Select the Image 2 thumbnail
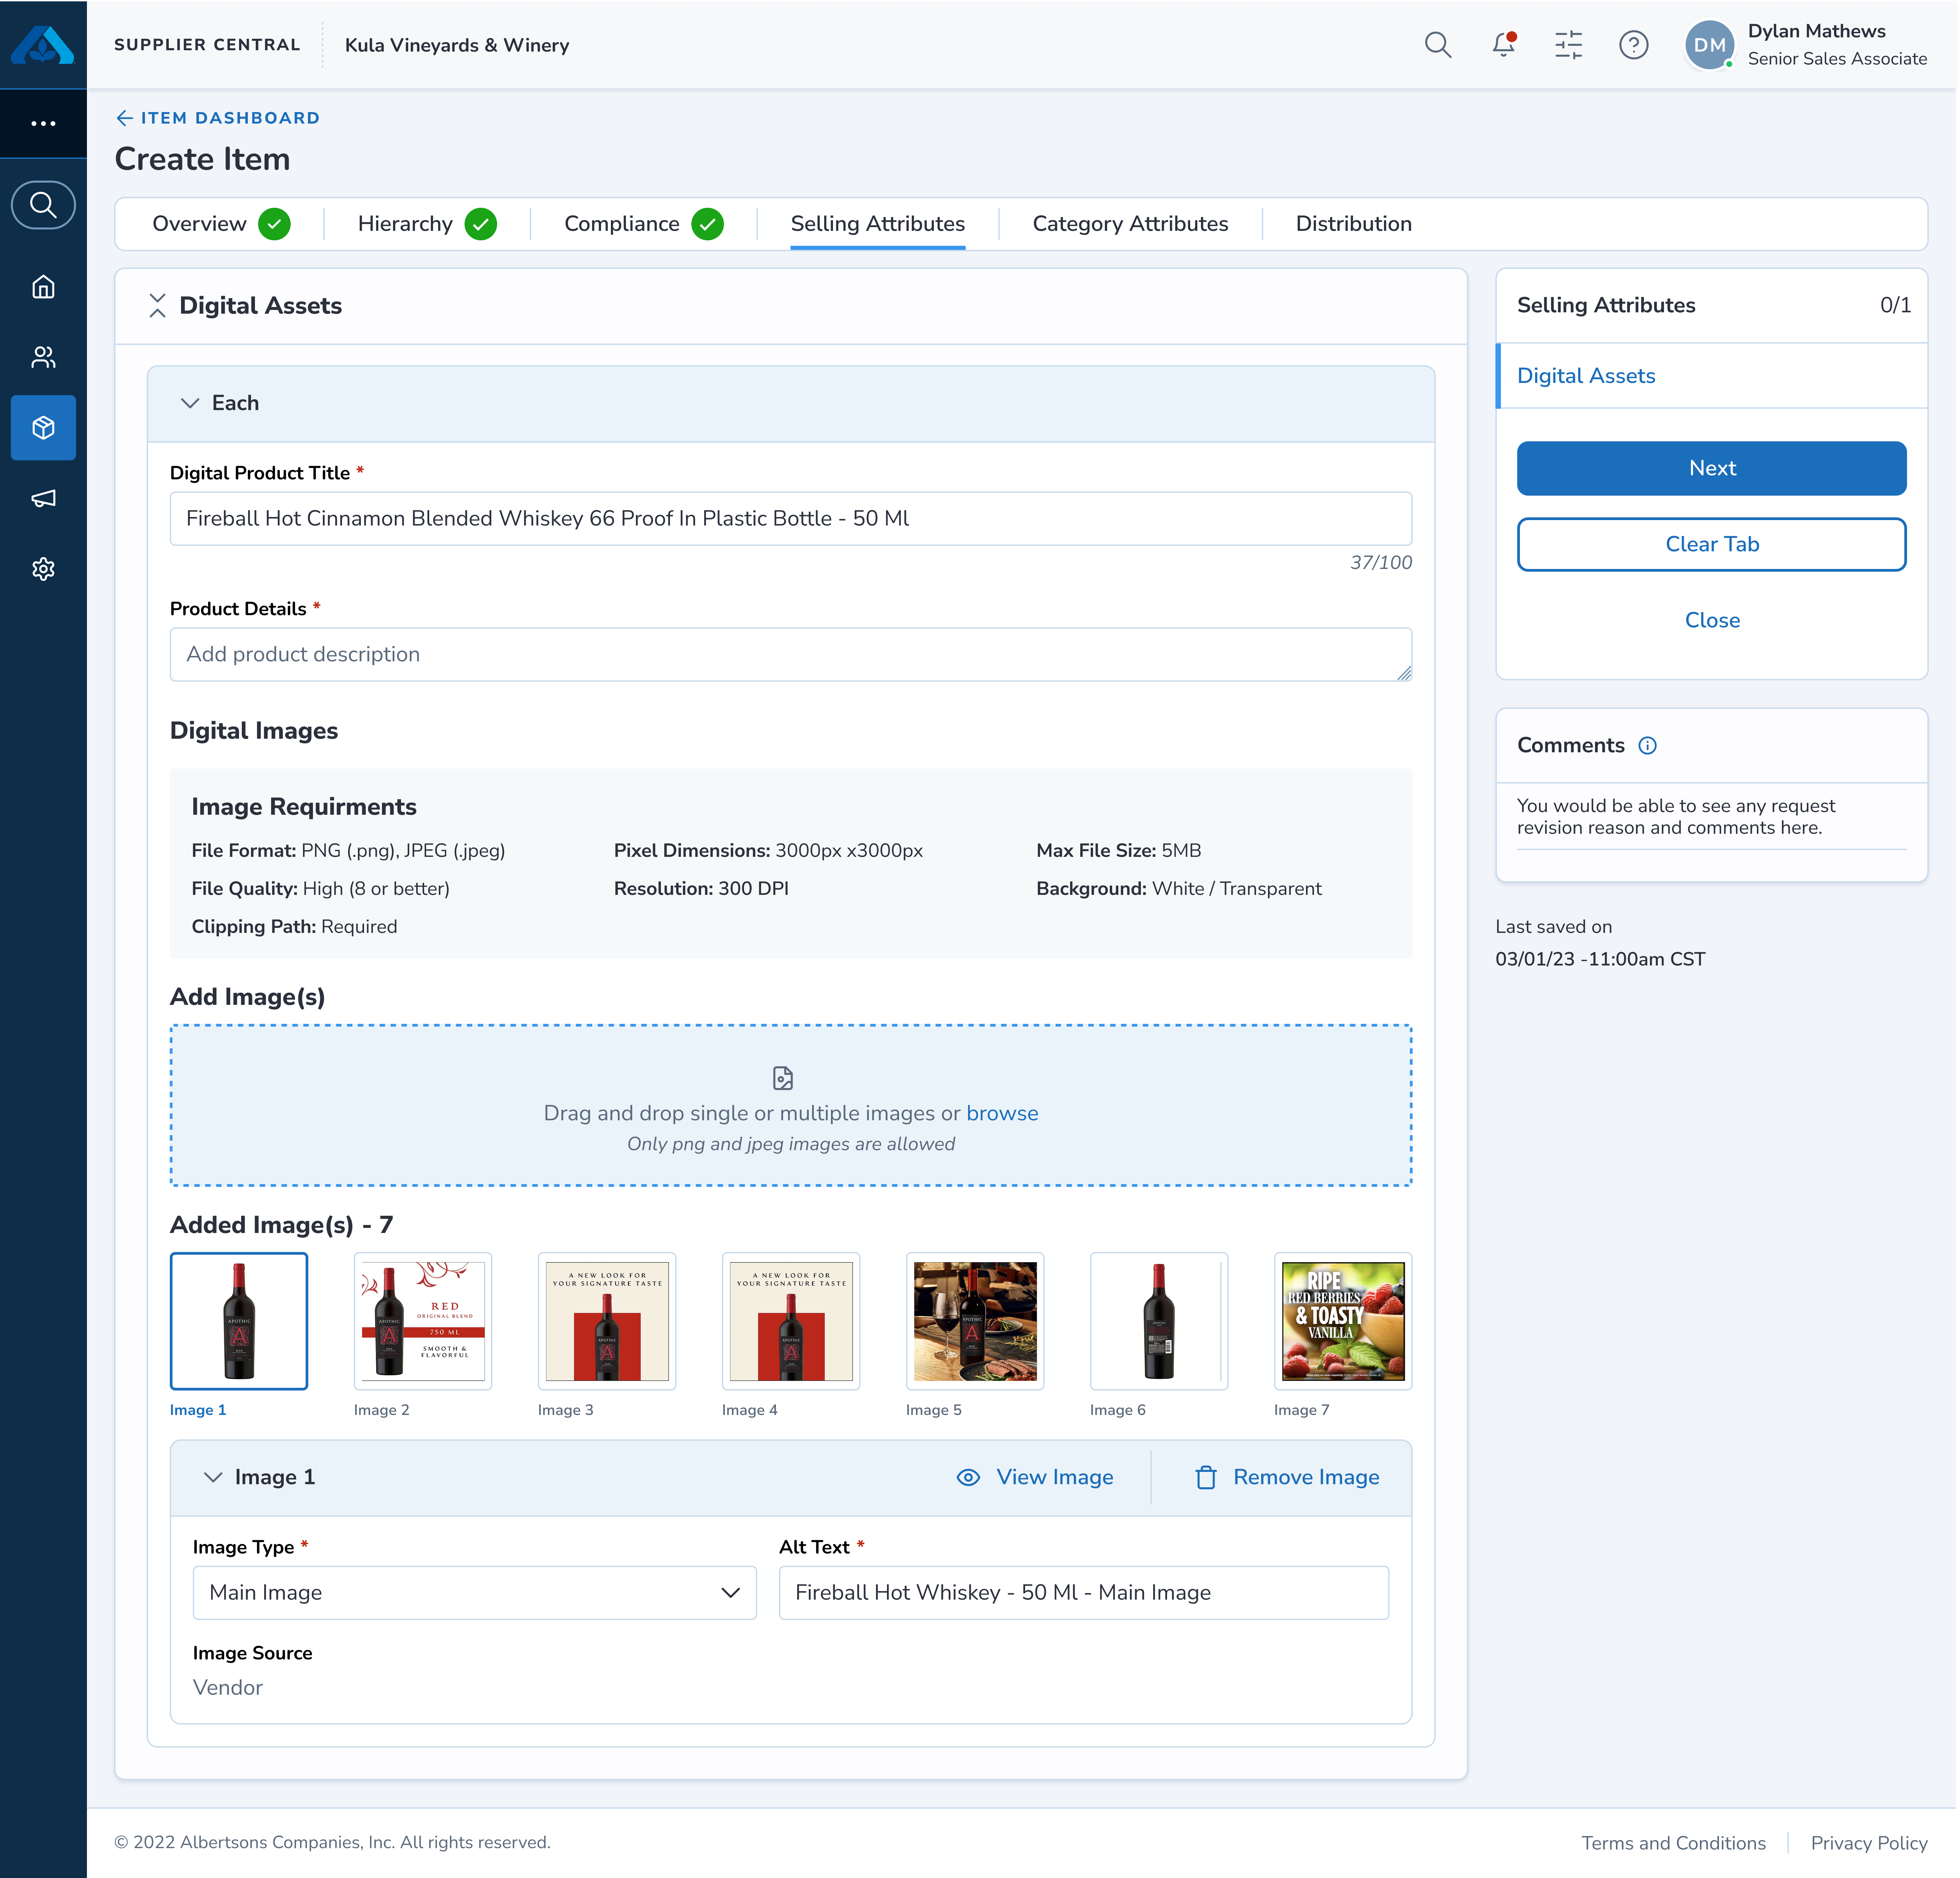1960x1878 pixels. 423,1321
